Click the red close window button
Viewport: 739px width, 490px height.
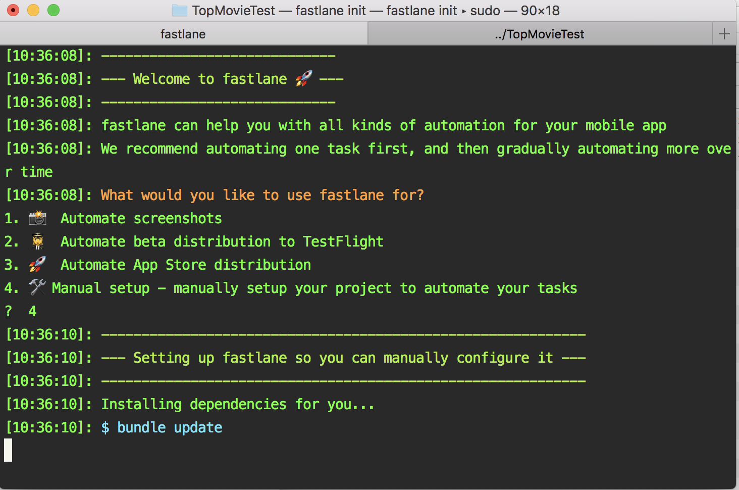[13, 10]
